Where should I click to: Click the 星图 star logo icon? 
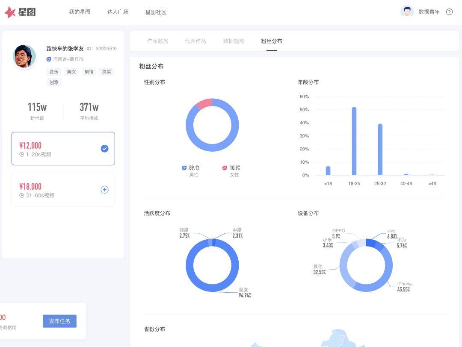click(10, 12)
